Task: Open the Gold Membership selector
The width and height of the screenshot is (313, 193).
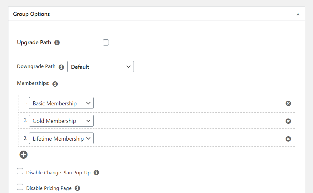Action: [x=61, y=121]
